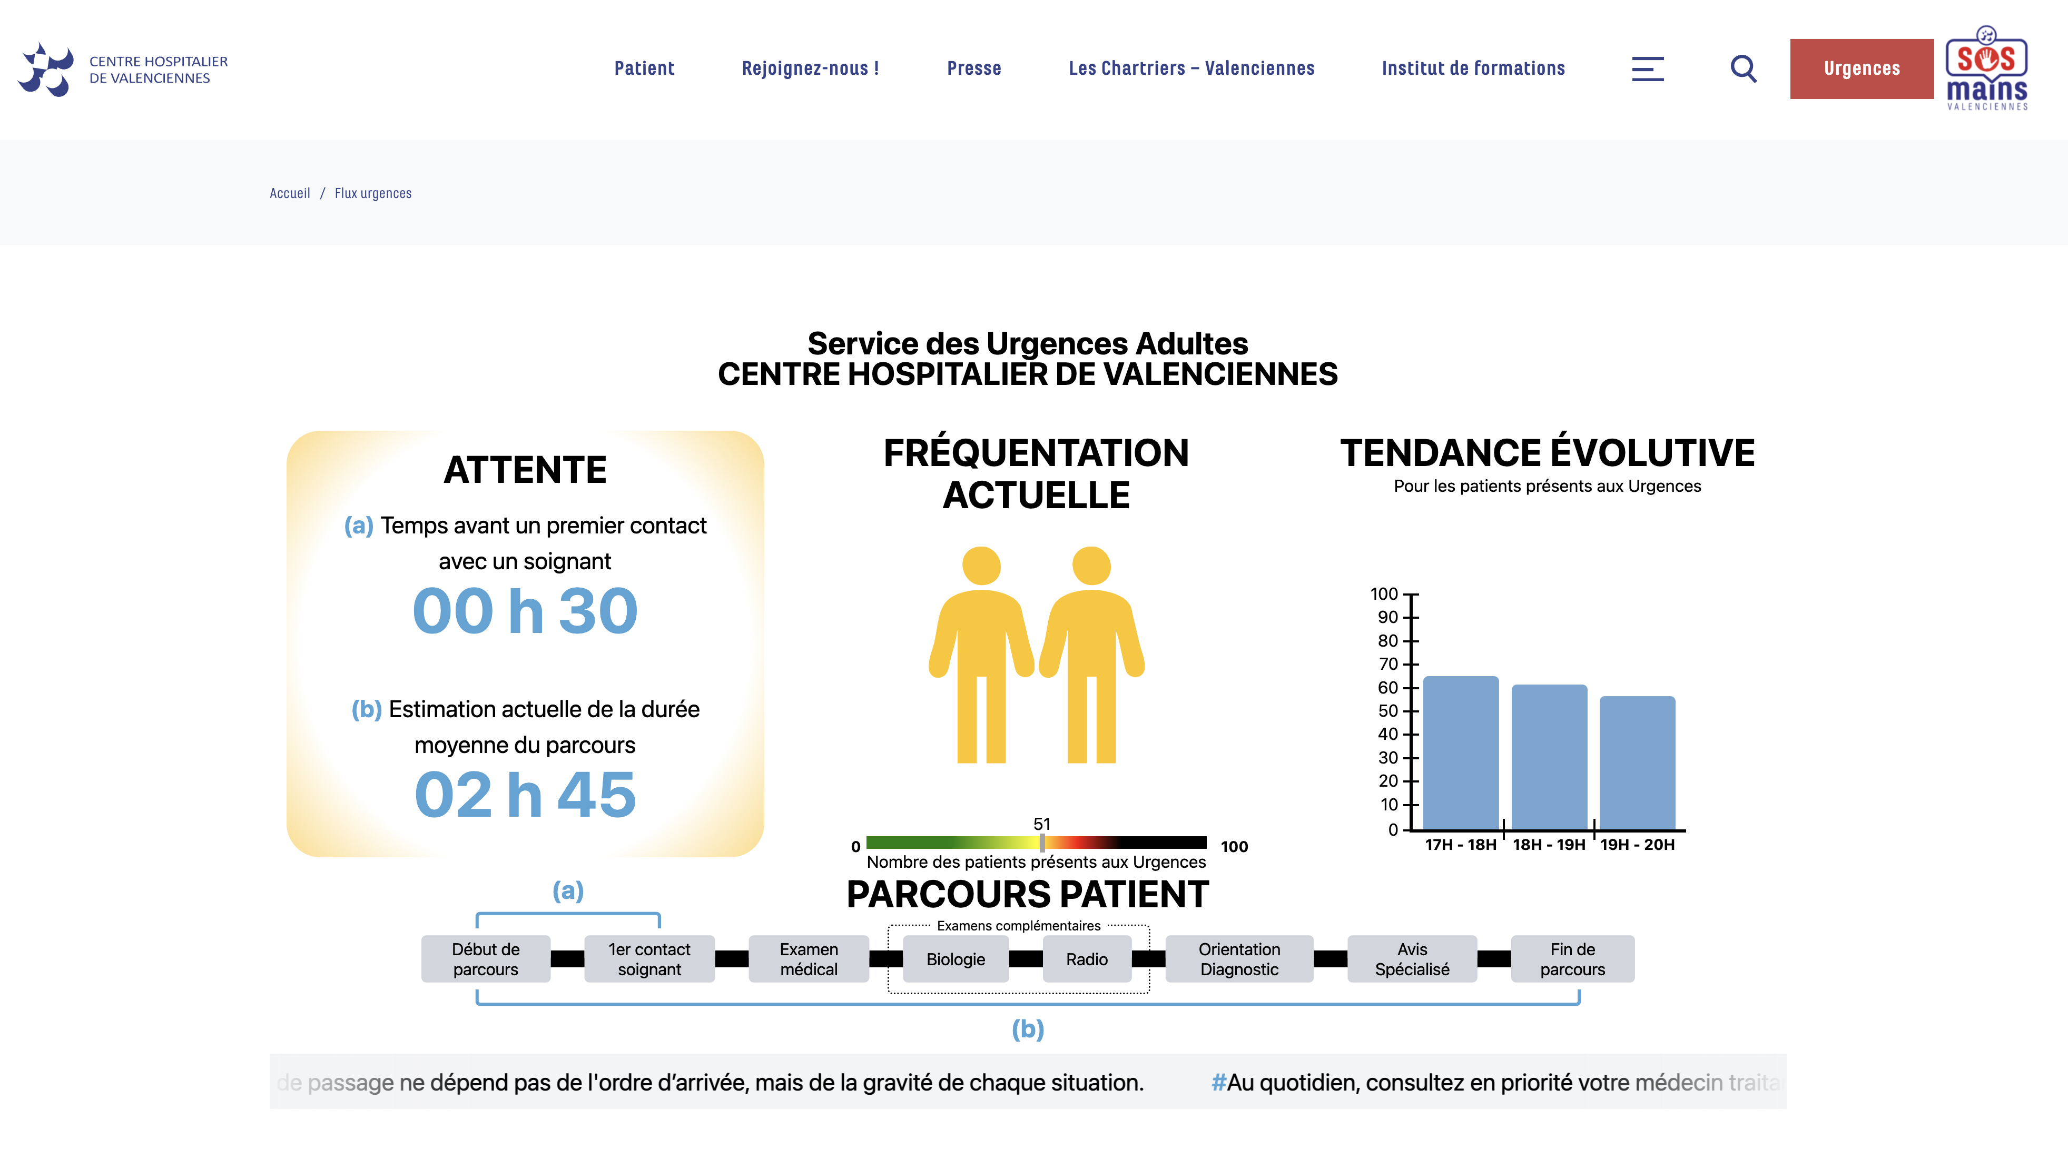Click the Examen médical step
This screenshot has width=2068, height=1169.
(808, 959)
